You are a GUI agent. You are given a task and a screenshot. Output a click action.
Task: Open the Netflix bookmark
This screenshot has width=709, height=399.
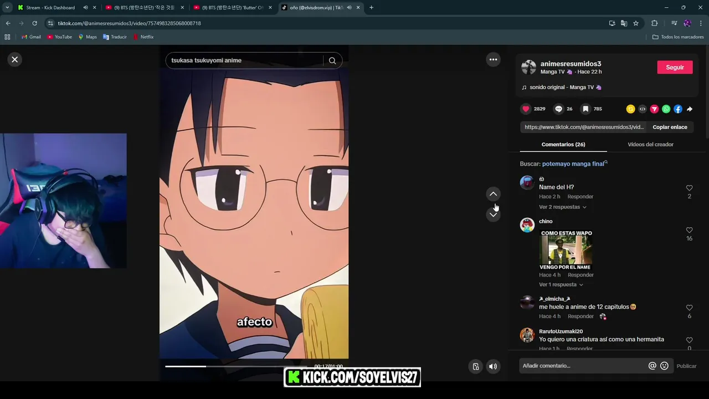click(143, 37)
